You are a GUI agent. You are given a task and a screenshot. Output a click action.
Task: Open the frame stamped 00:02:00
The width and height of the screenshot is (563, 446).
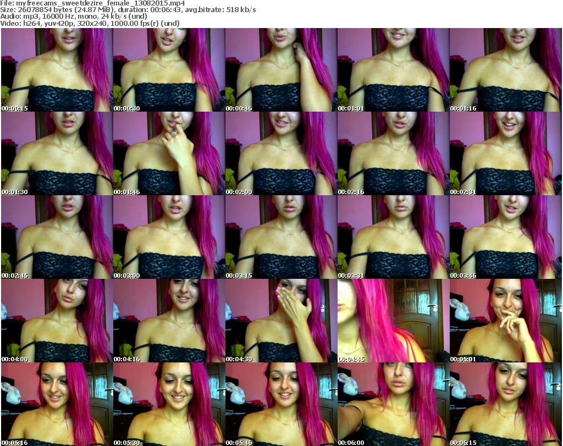(281, 153)
